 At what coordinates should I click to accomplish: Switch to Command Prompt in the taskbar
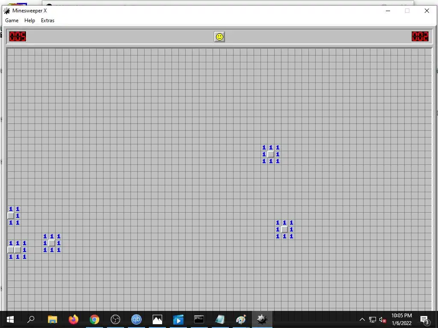[x=199, y=319]
